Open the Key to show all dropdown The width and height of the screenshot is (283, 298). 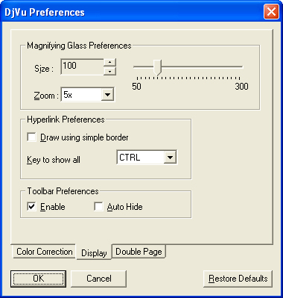point(147,158)
